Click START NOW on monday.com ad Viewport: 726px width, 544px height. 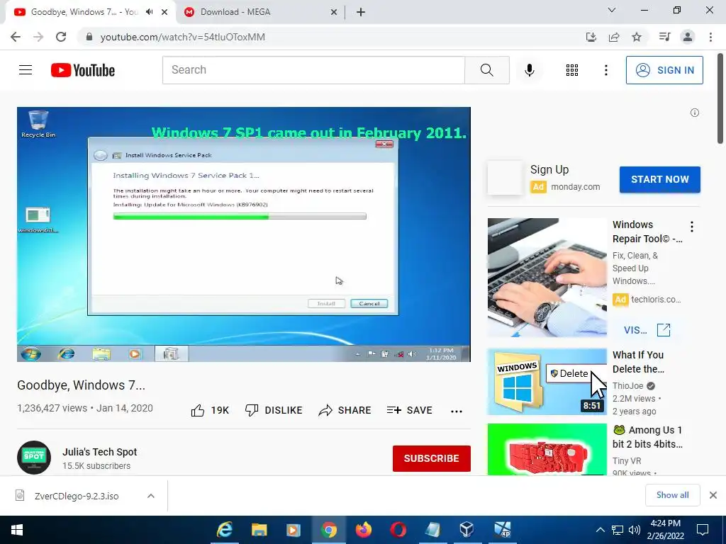click(660, 179)
